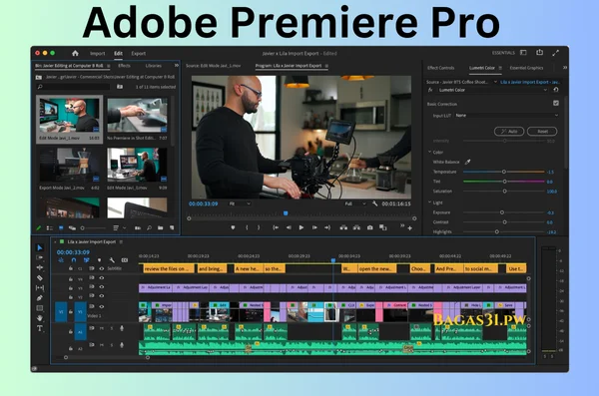Screen dimensions: 599x396
Task: Click the Essentials workspace label
Action: (503, 53)
